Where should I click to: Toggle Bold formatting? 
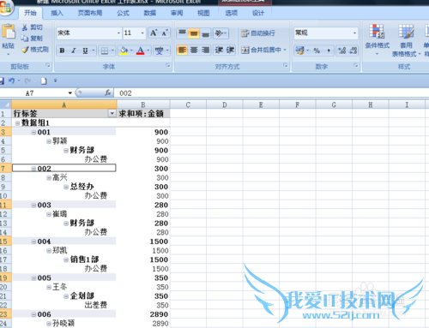click(x=62, y=51)
